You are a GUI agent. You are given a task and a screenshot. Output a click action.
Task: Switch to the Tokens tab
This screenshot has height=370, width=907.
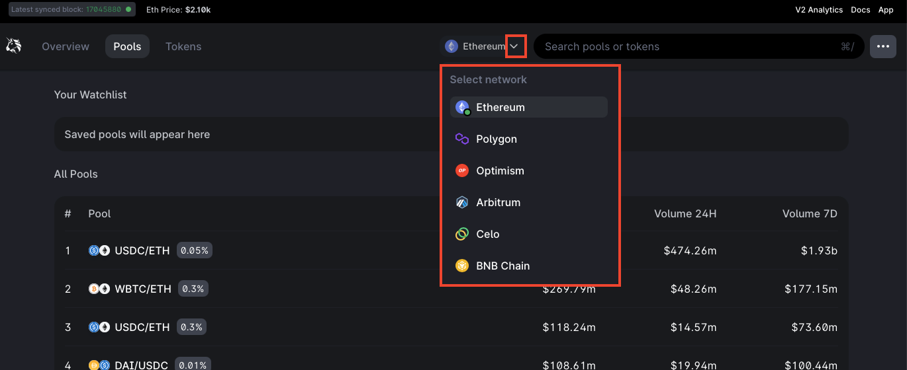click(x=183, y=46)
